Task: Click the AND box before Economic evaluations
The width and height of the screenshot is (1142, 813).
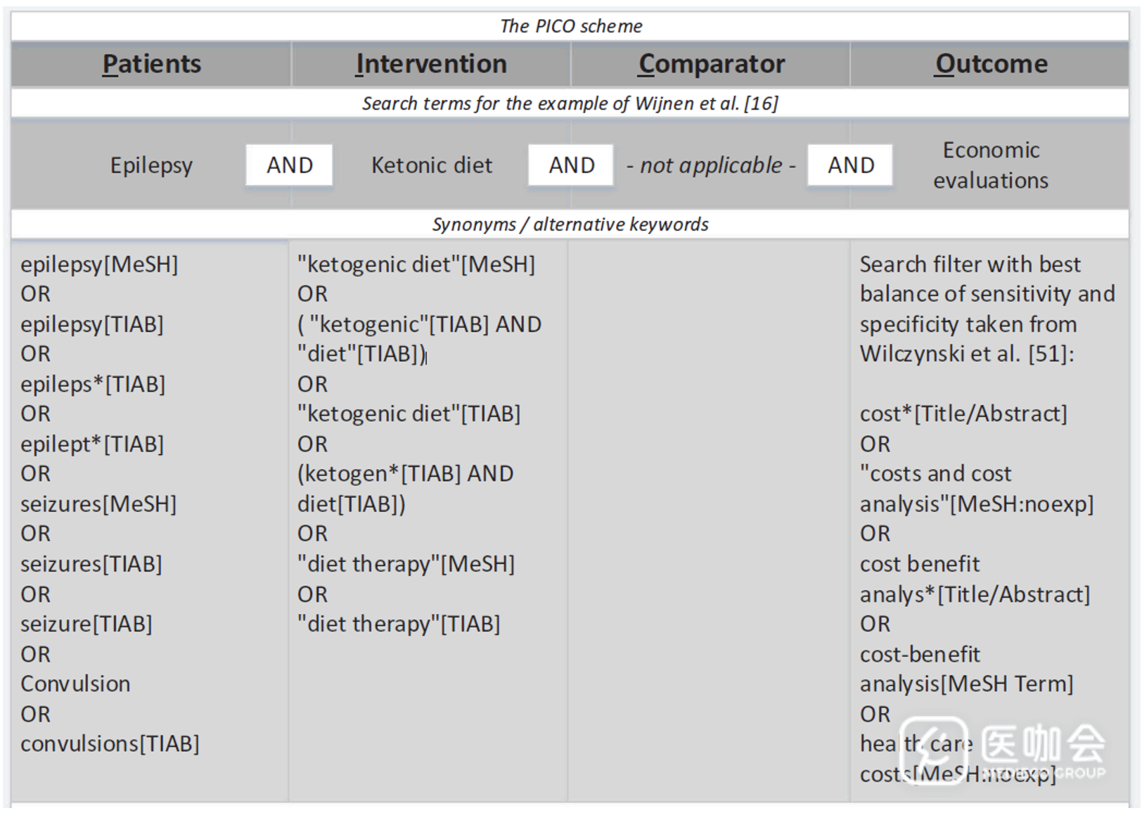Action: (x=850, y=165)
